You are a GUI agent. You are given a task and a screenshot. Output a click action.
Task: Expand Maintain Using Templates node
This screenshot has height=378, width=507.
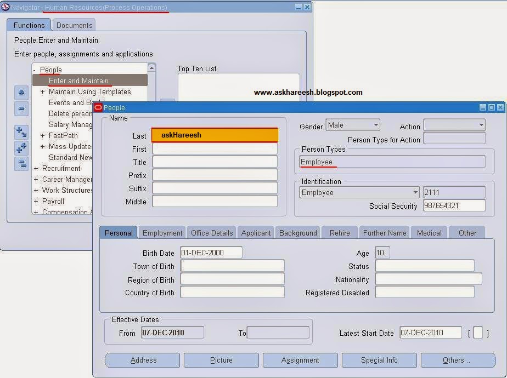42,91
